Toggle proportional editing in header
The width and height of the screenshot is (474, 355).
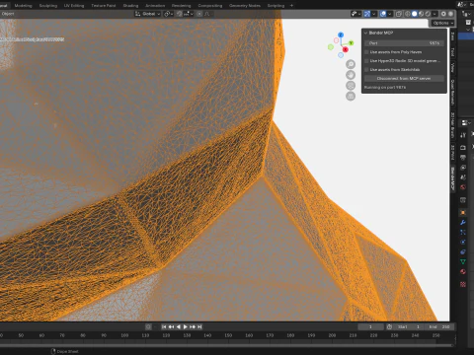(199, 14)
